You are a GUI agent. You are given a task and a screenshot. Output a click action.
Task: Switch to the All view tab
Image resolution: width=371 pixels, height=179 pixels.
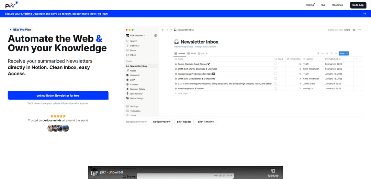(201, 54)
